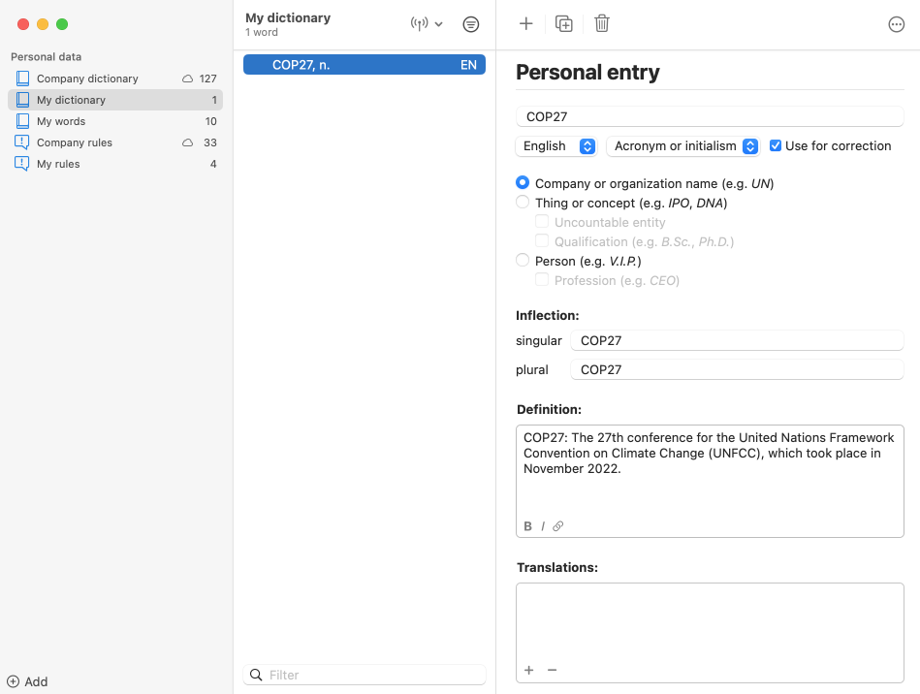Insert link in Definition editor

[x=558, y=526]
